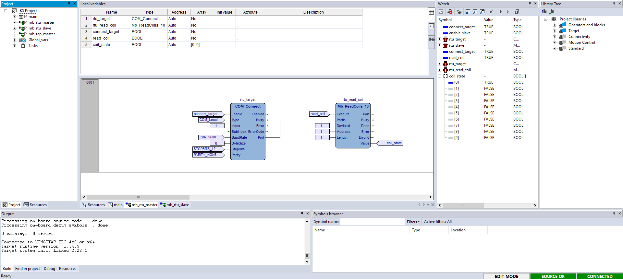623x279 pixels.
Task: Move watch symbol down with down arrow
Action: [x=508, y=12]
